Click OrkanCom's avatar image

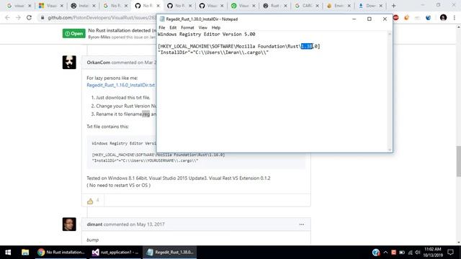tap(69, 63)
